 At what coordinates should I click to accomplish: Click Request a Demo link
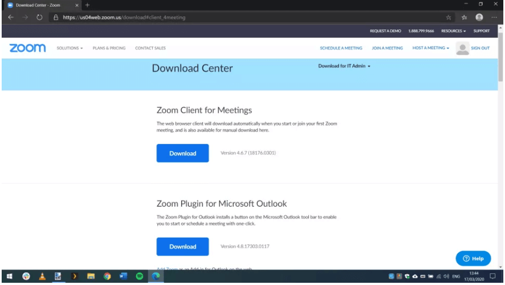tap(385, 31)
